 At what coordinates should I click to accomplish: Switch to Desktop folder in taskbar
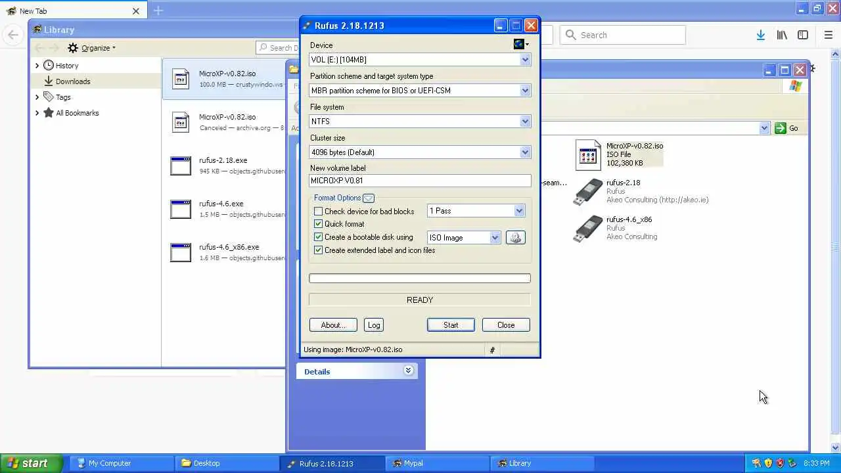227,463
